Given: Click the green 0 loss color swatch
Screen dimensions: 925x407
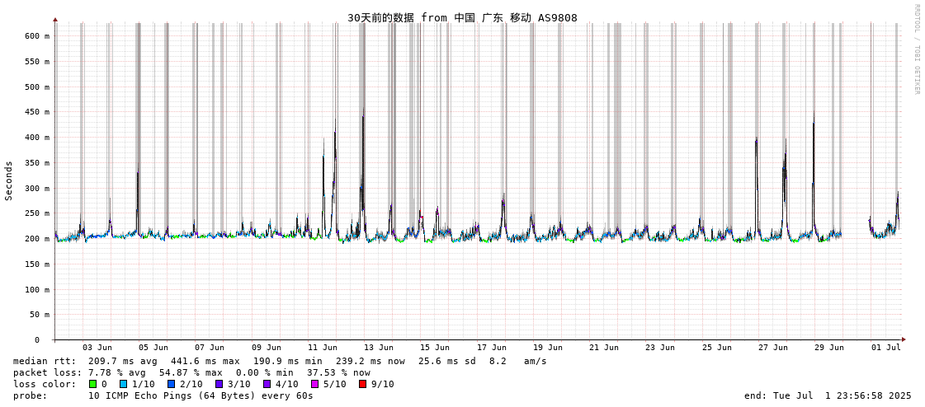Looking at the screenshot, I should pyautogui.click(x=92, y=384).
